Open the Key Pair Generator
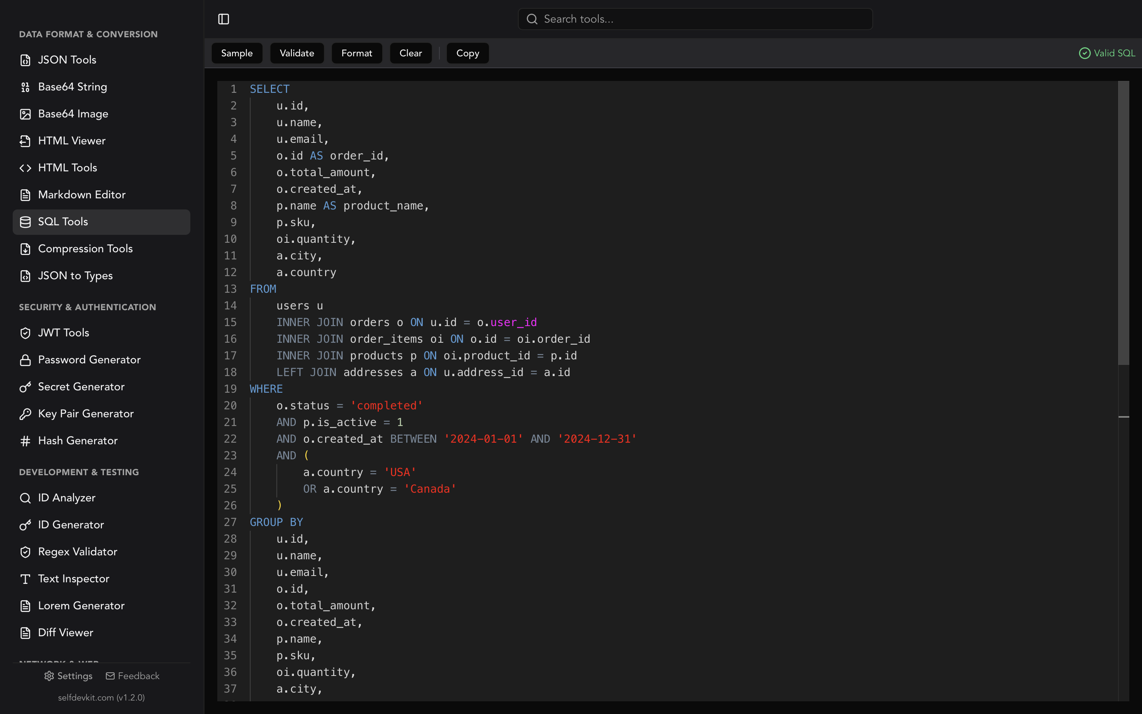1142x714 pixels. pos(85,413)
